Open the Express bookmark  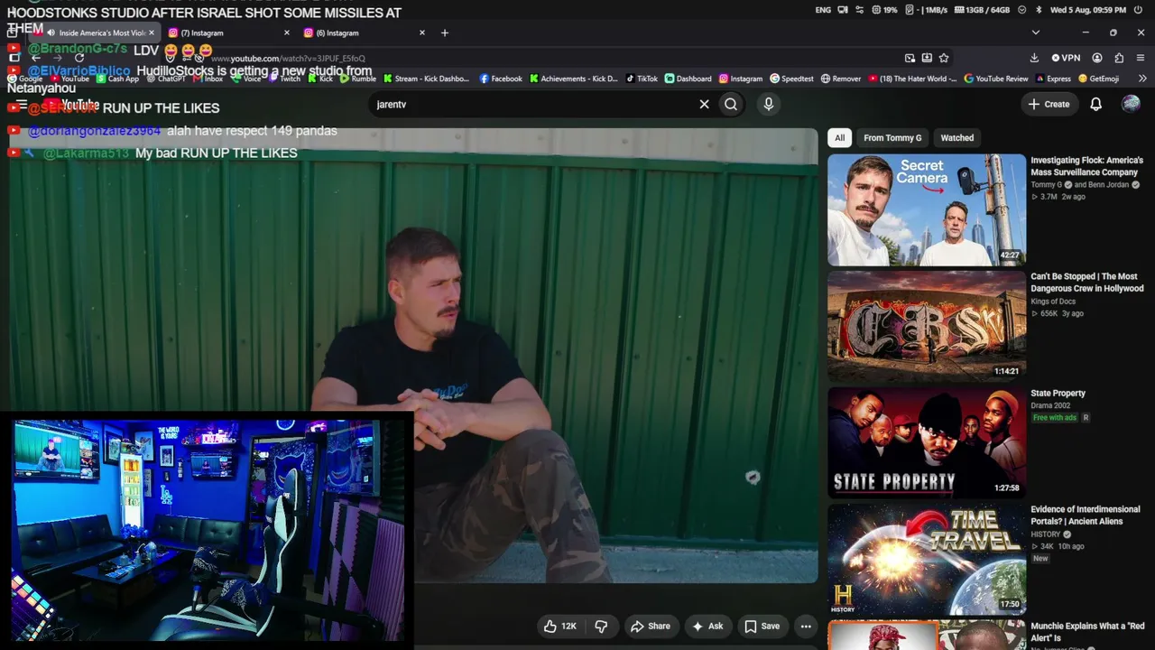coord(1053,79)
